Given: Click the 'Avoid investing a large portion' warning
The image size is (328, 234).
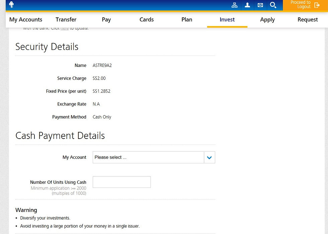Looking at the screenshot, I should [x=80, y=226].
